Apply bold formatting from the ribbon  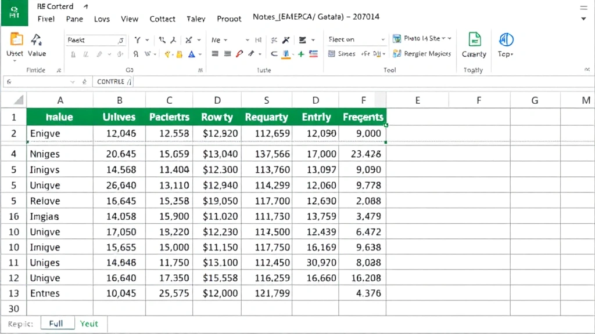pyautogui.click(x=73, y=54)
